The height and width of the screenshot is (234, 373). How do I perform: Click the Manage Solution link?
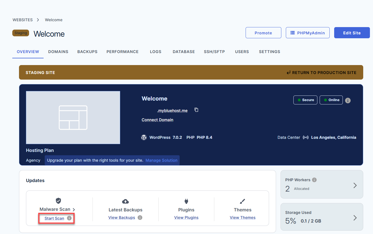pos(161,160)
